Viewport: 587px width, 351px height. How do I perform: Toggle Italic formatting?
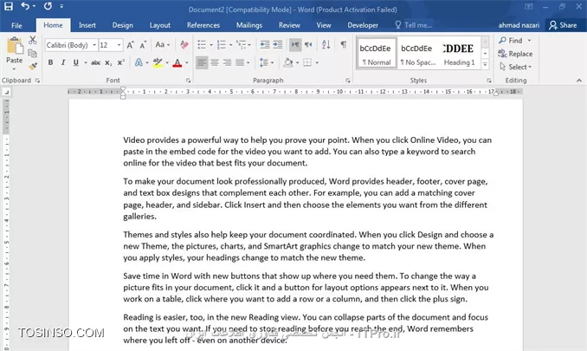pos(63,62)
